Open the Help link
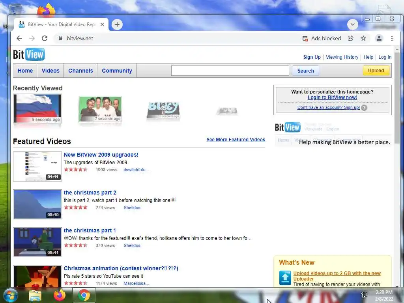Viewport: 404px width, 303px height. pyautogui.click(x=368, y=57)
